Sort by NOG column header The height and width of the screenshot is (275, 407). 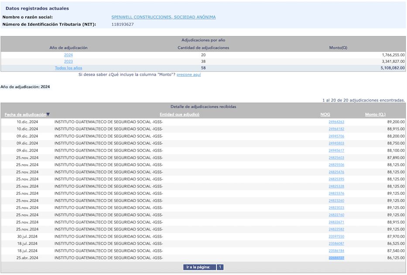point(325,115)
